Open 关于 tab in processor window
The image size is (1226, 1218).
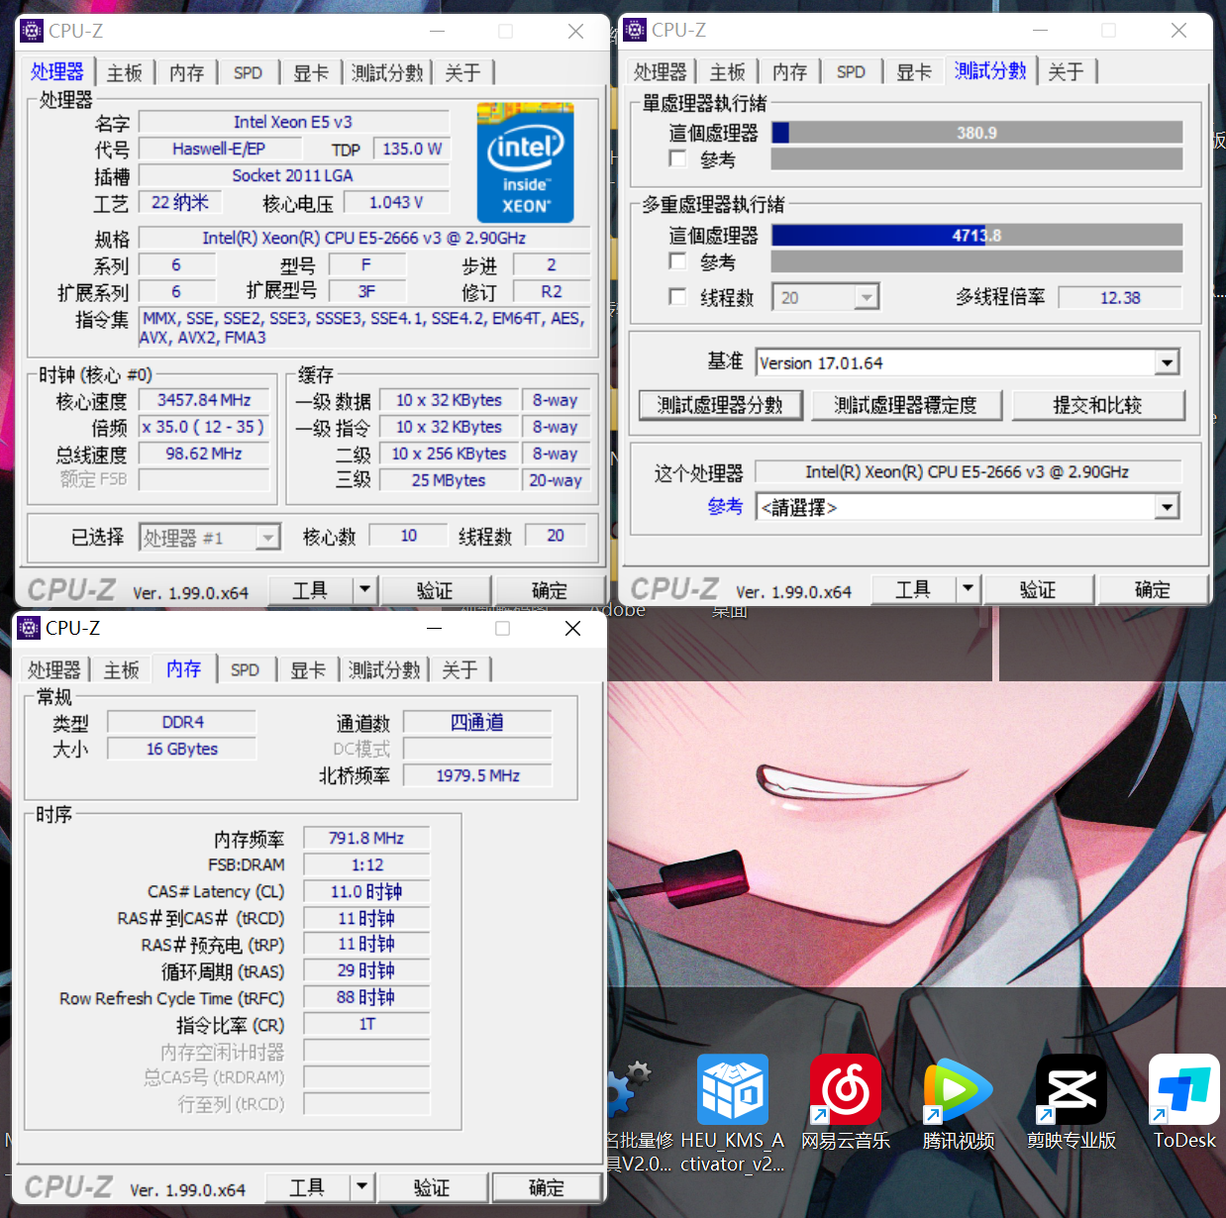coord(462,73)
